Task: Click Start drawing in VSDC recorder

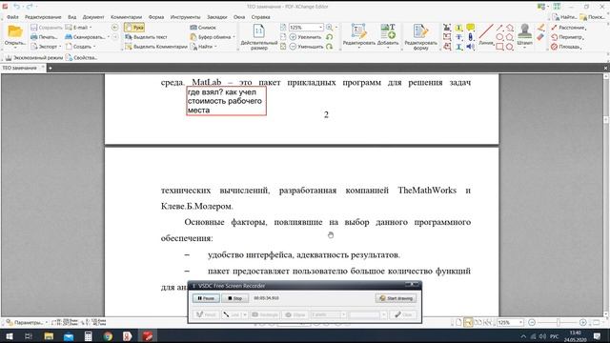Action: tap(396, 298)
